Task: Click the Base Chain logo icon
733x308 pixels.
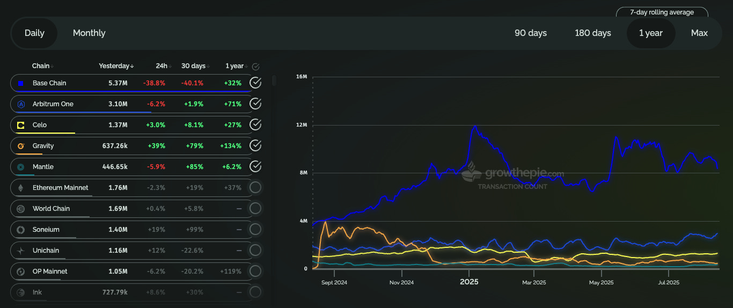Action: click(21, 83)
